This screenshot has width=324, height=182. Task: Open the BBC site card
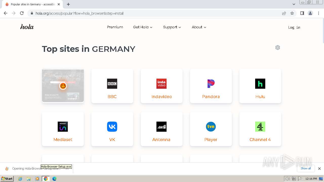click(112, 86)
